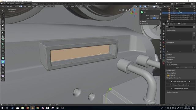Expand the UV Maps panel
Screen dimensions: 196x110
[x=169, y=55]
